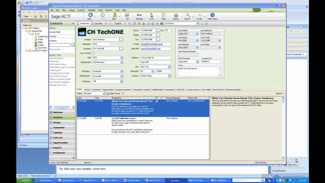Go to last record arrow
325x183 pixels.
click(129, 24)
